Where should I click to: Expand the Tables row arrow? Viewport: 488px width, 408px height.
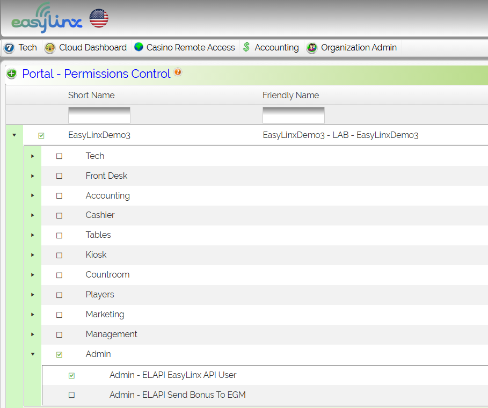33,235
